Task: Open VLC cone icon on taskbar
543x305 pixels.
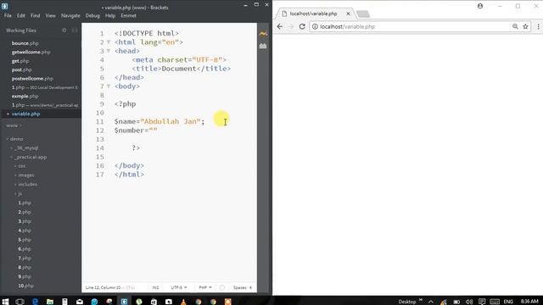Action: (x=183, y=302)
